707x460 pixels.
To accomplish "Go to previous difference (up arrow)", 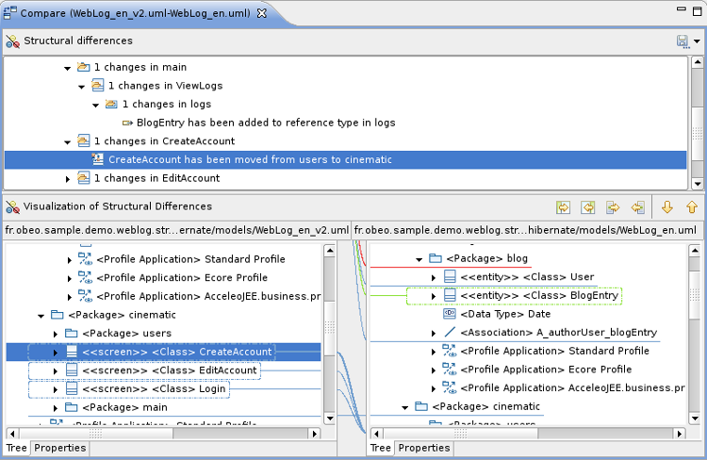I will point(691,207).
